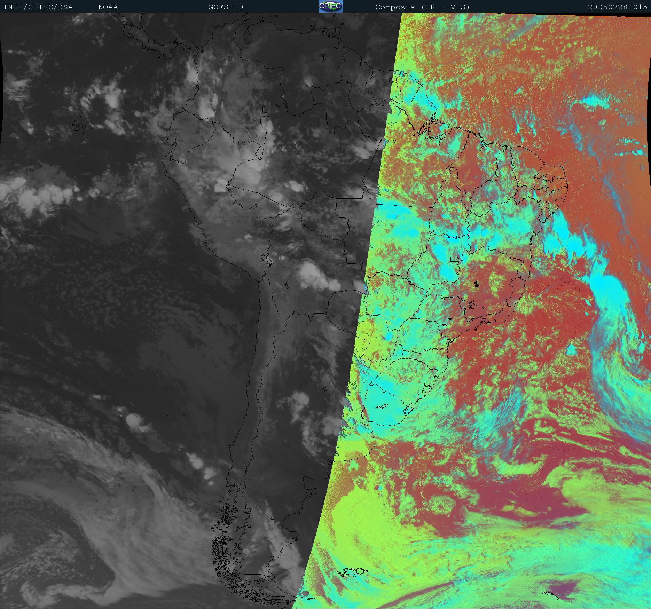Select the GOES-10 satellite label

tap(226, 7)
